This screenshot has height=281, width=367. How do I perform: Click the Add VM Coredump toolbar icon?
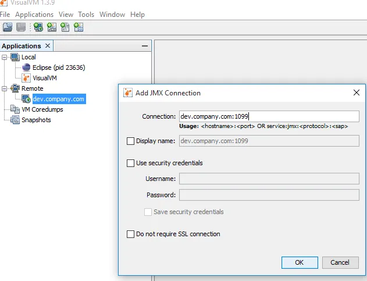pyautogui.click(x=65, y=27)
